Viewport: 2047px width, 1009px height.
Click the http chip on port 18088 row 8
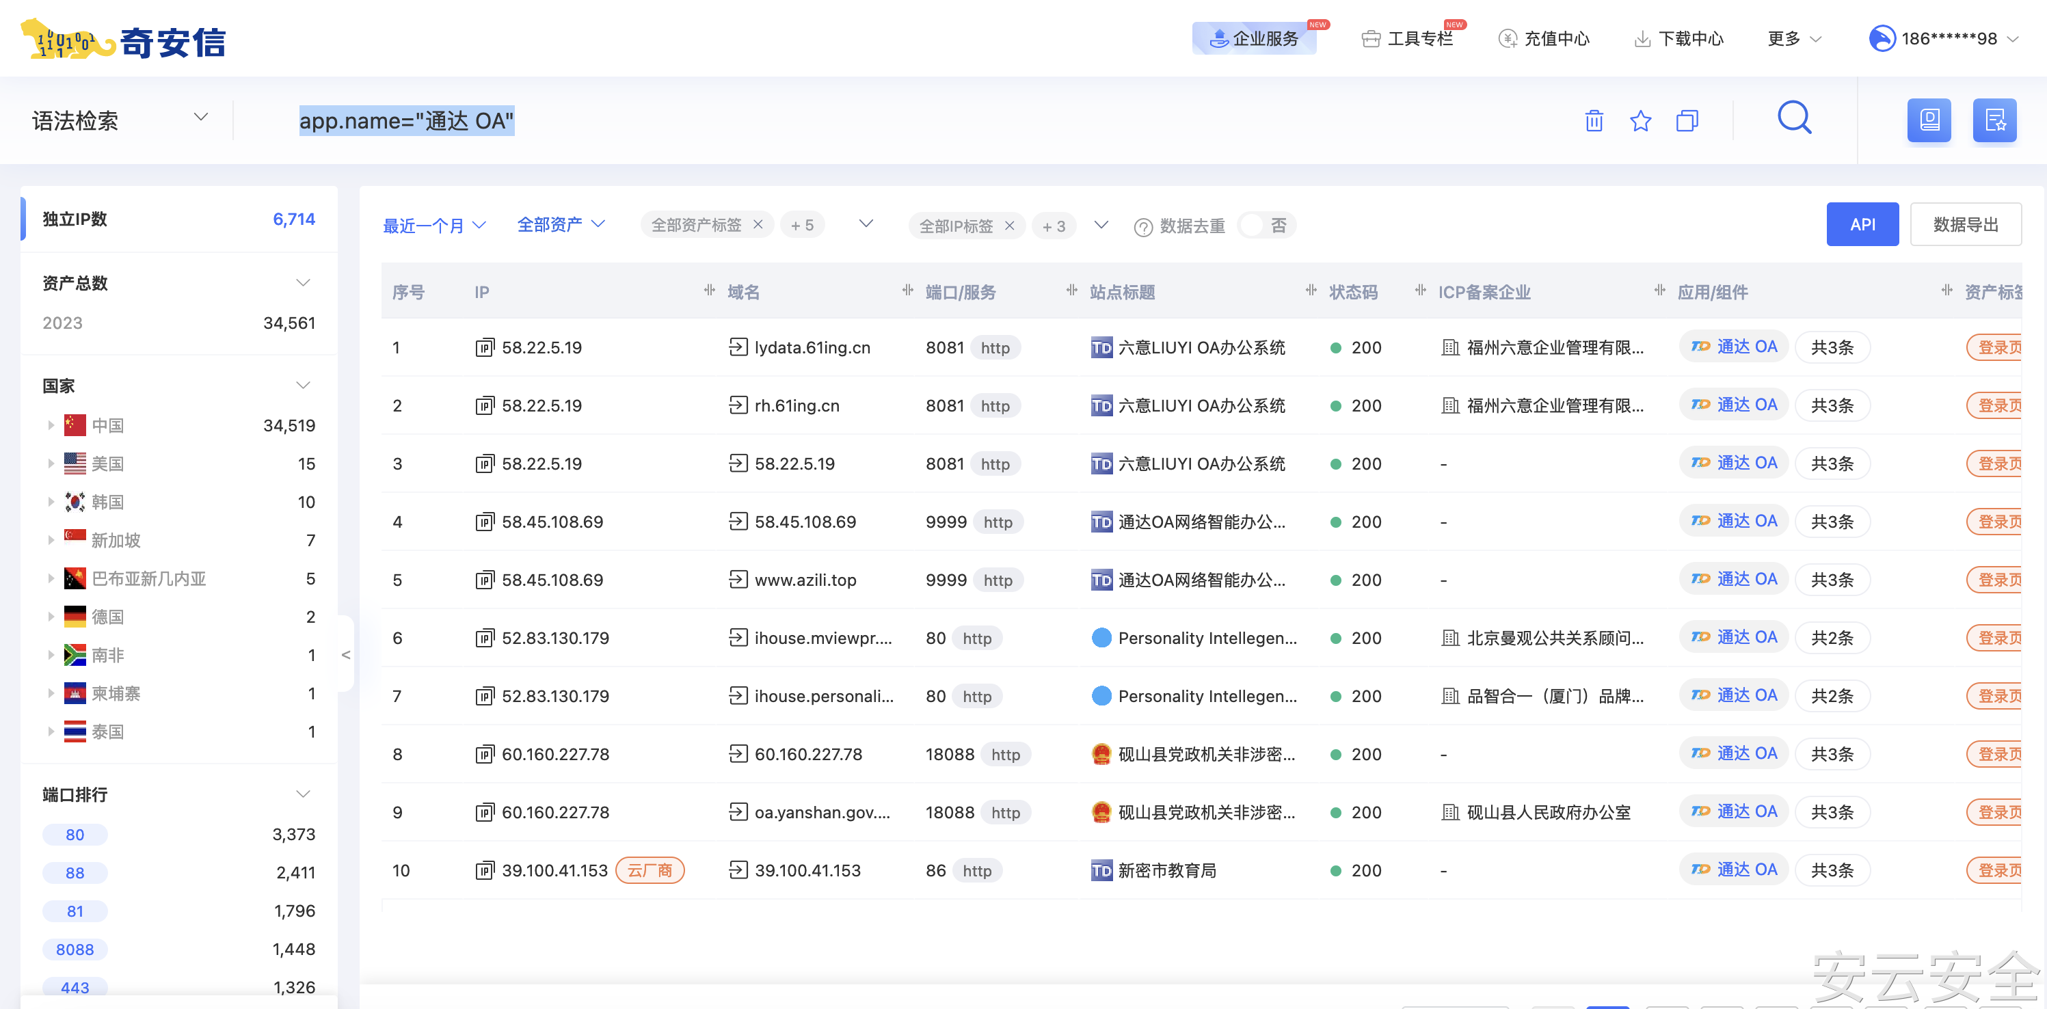[x=1005, y=754]
